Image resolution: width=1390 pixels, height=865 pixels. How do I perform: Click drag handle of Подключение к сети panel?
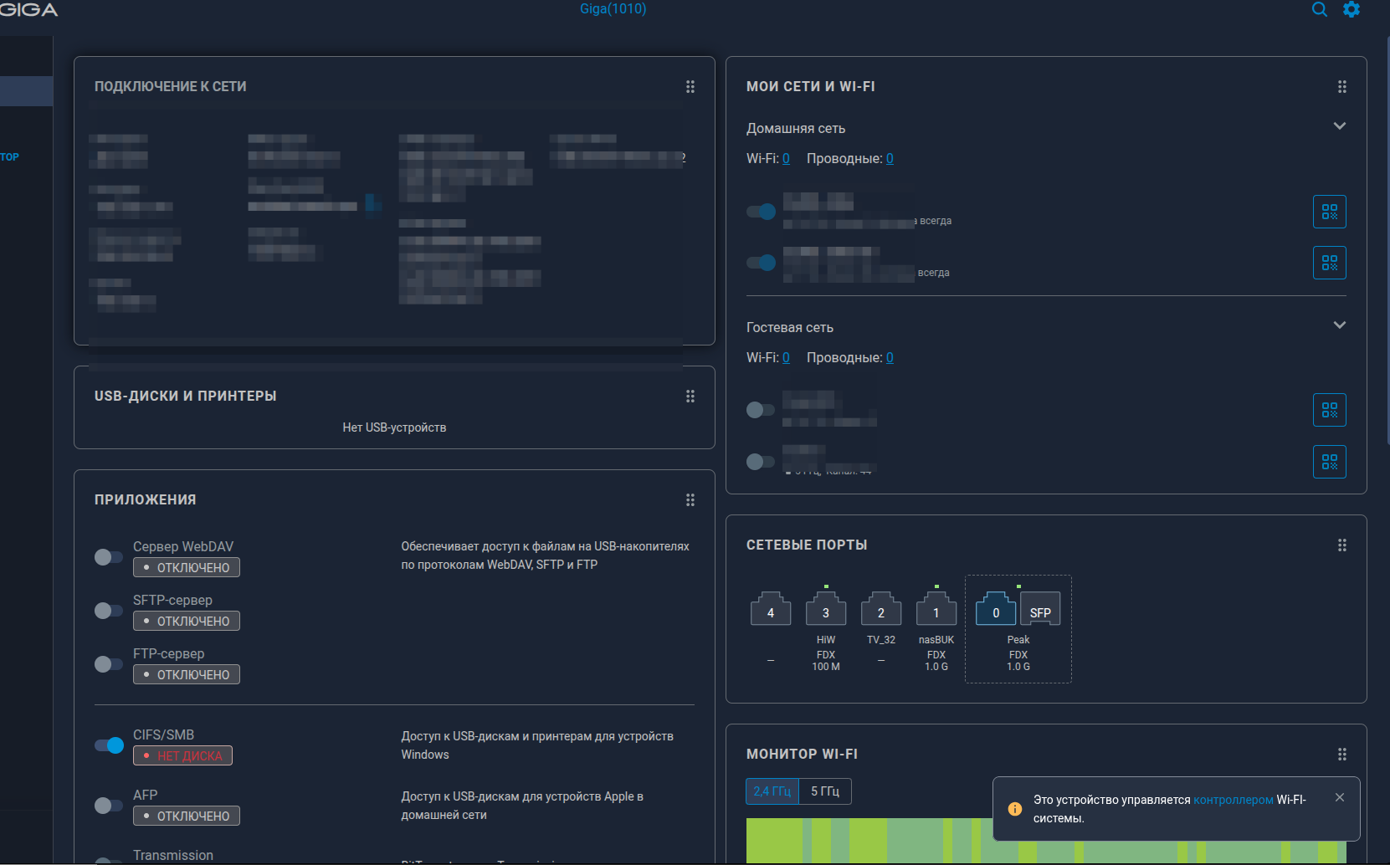(x=690, y=87)
